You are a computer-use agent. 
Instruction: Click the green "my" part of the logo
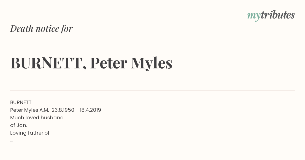(254, 16)
